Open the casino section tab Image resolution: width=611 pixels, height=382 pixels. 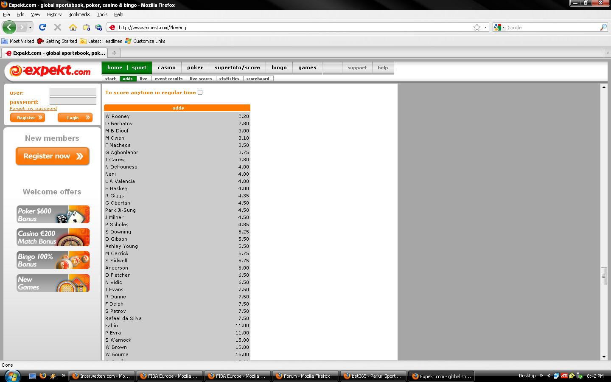pyautogui.click(x=167, y=67)
